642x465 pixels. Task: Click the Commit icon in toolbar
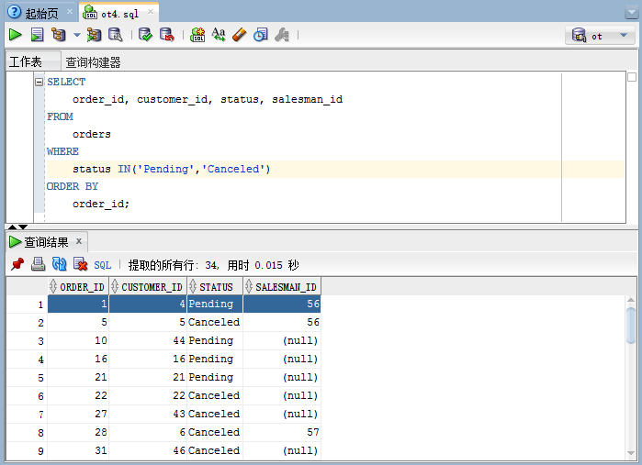click(x=145, y=35)
